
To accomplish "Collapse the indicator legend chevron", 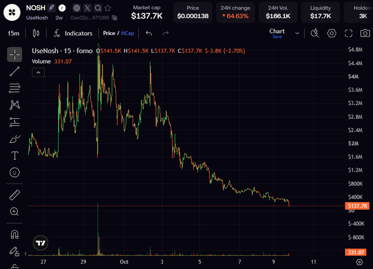I will [38, 73].
